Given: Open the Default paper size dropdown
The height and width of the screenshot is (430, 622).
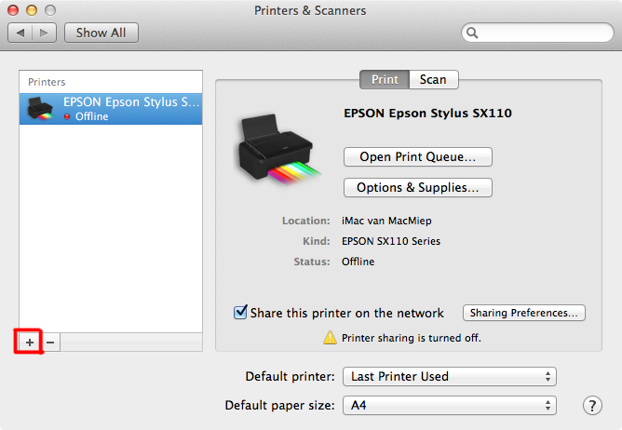Looking at the screenshot, I should [x=450, y=406].
